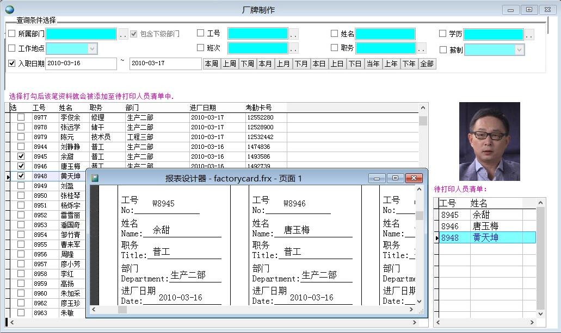Tick the selection box for employee 8977
The height and width of the screenshot is (333, 561).
[21, 117]
